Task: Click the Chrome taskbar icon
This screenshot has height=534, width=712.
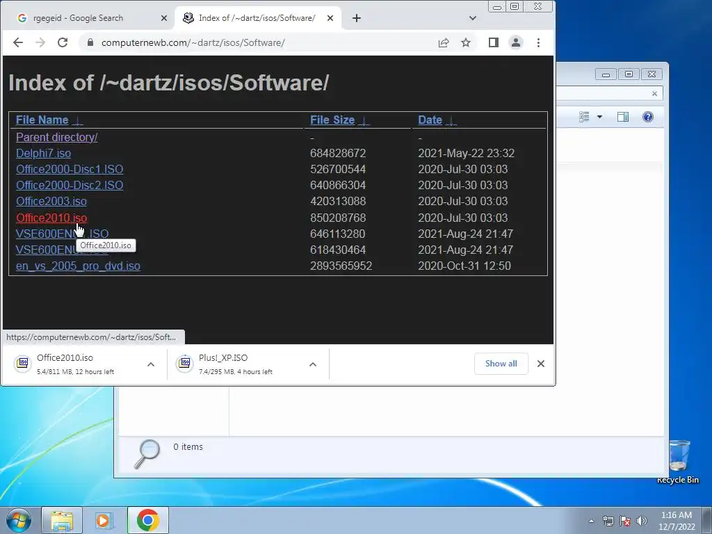Action: (x=147, y=520)
